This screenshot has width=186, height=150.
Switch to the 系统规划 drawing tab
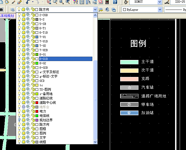(x=7, y=16)
